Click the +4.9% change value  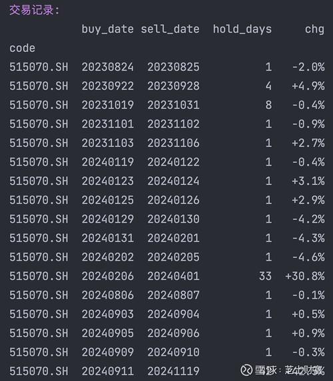pos(308,86)
